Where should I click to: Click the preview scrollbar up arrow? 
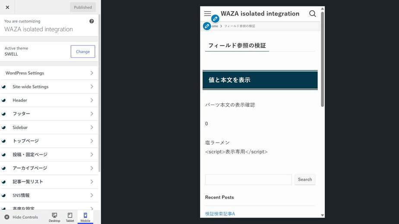323,9
